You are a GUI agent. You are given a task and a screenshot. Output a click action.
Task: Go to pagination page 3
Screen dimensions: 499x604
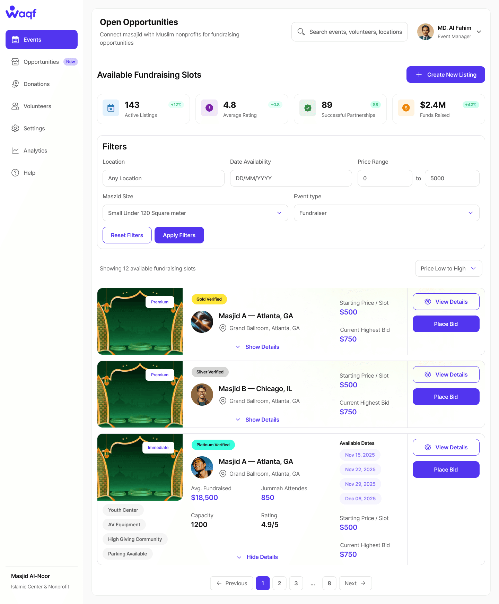tap(296, 583)
